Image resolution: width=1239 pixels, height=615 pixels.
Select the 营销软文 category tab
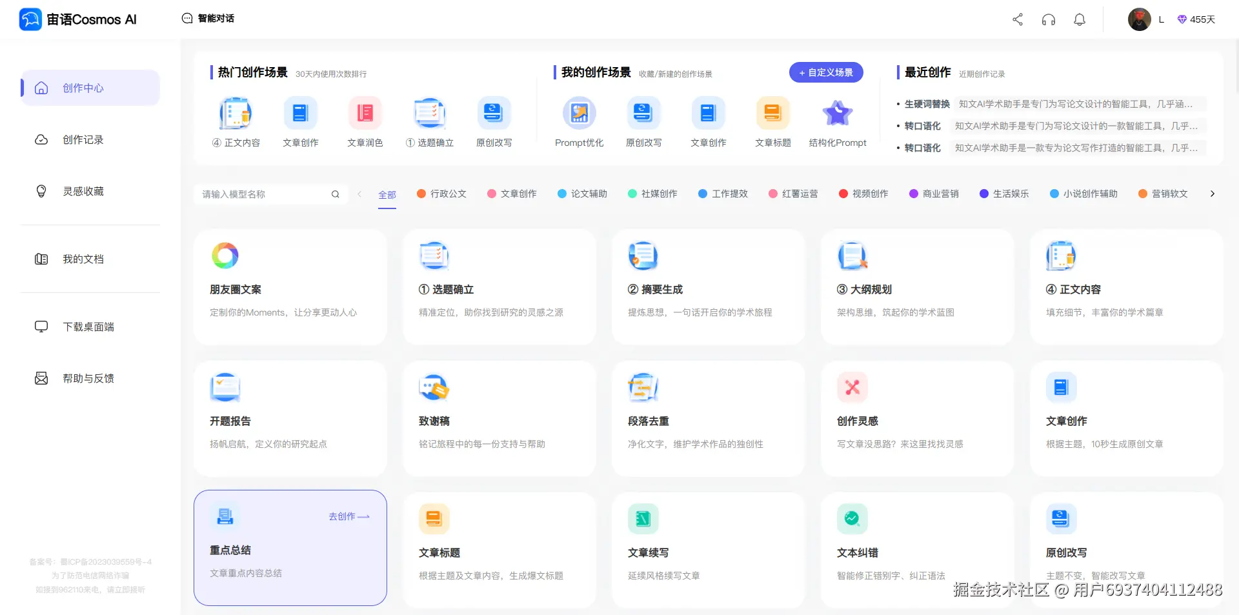point(1163,194)
